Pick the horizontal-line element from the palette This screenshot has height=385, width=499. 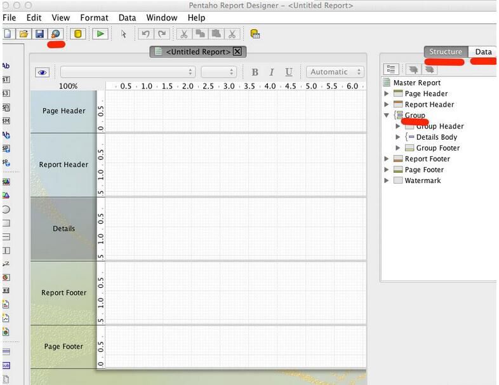[6, 236]
